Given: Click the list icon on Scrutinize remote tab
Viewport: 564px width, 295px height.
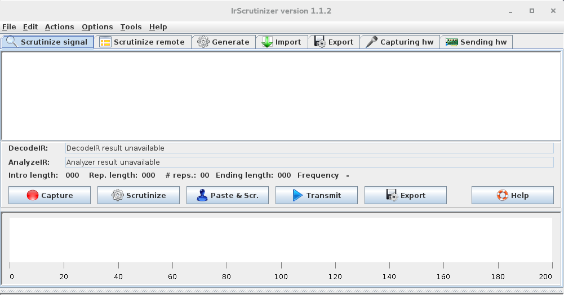Looking at the screenshot, I should point(105,42).
